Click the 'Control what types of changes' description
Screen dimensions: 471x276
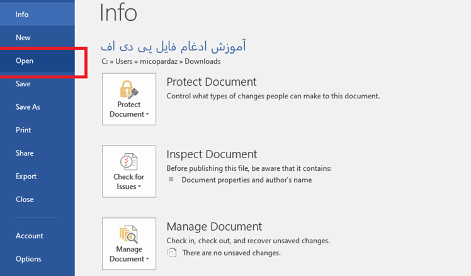point(273,96)
